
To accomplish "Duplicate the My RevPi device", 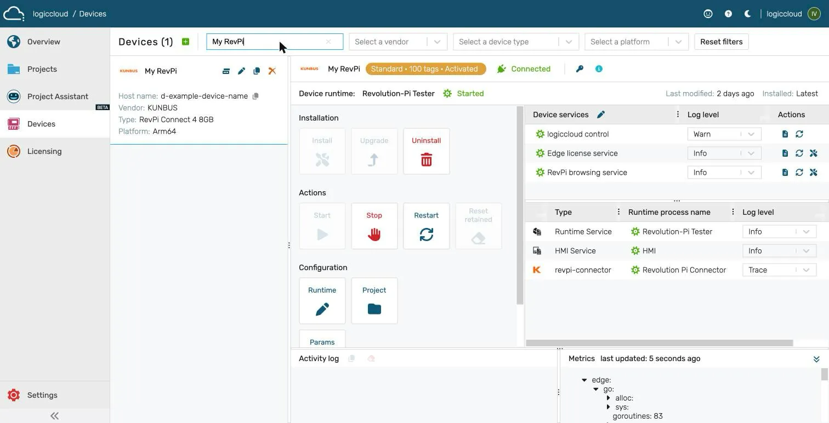I will (x=257, y=71).
